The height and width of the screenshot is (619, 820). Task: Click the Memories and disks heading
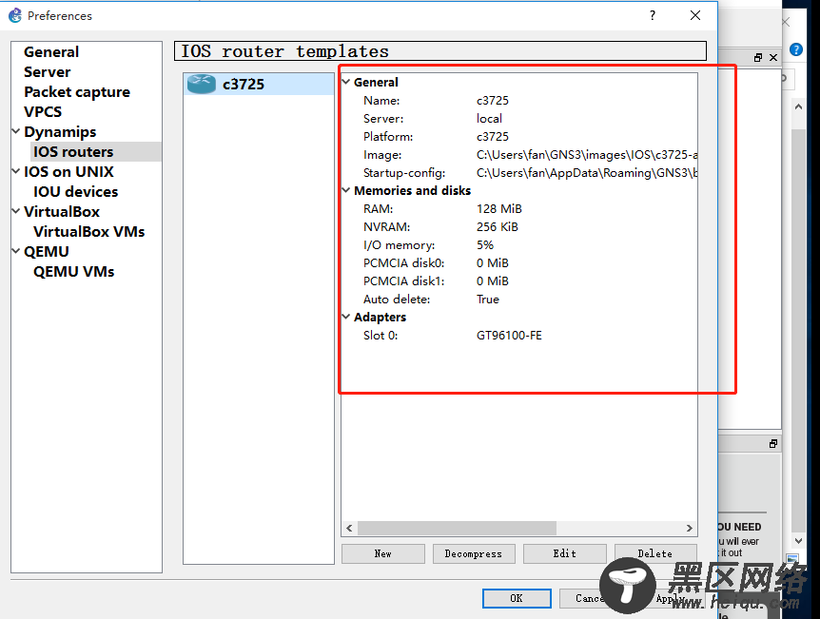click(412, 191)
